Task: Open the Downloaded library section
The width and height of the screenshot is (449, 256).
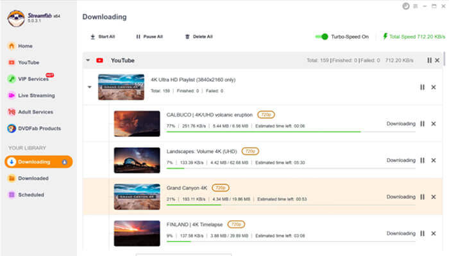Action: 32,178
